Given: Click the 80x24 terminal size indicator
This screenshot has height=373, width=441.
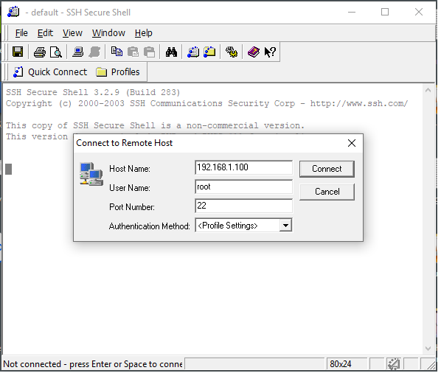Looking at the screenshot, I should coord(347,364).
